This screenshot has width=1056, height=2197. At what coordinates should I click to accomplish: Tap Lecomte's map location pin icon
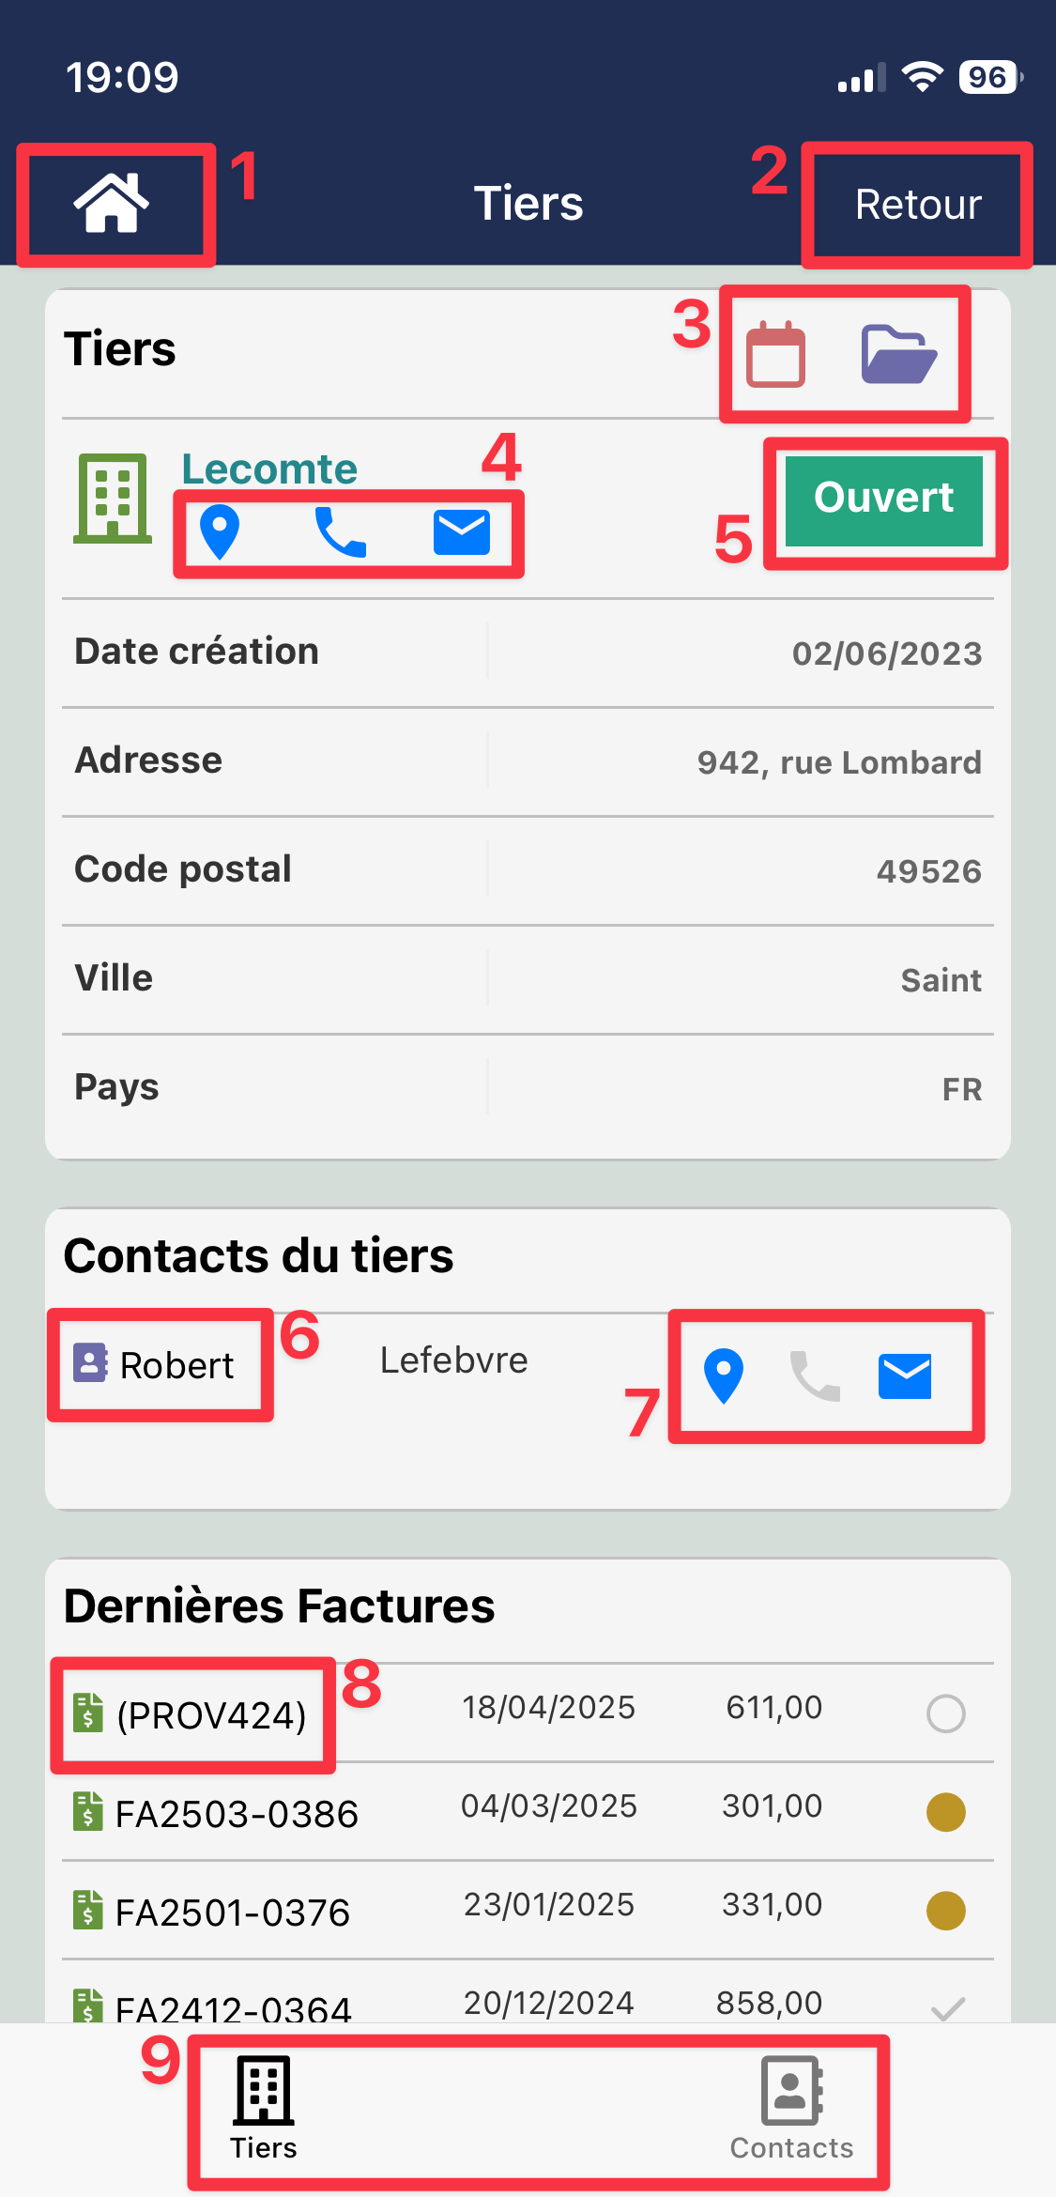click(220, 532)
